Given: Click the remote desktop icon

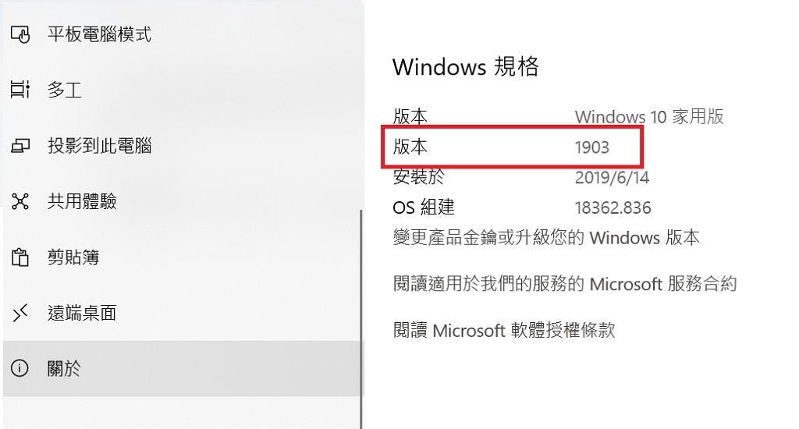Looking at the screenshot, I should [x=20, y=313].
